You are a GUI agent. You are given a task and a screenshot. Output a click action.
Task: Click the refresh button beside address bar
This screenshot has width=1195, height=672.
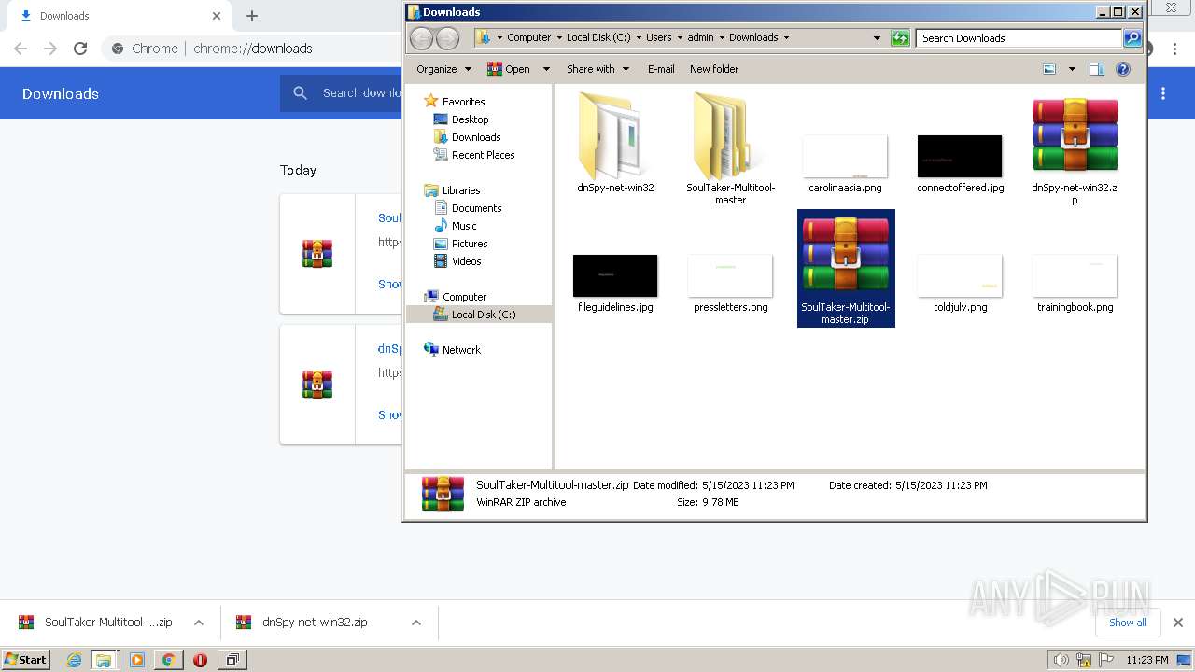pos(900,38)
